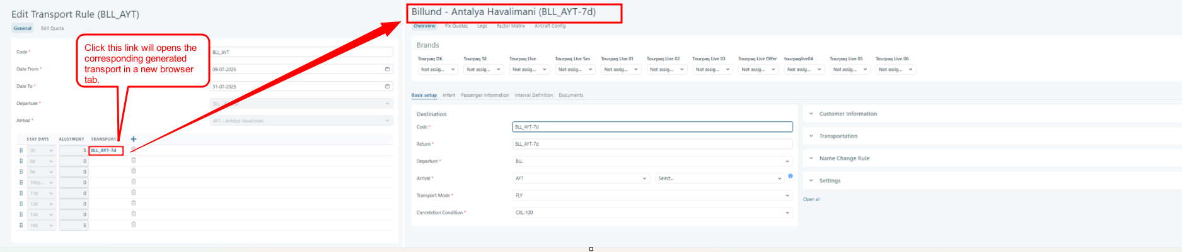Screen dimensions: 1182x252
Task: Click the BLL_AYT-7d transport link
Action: (104, 150)
